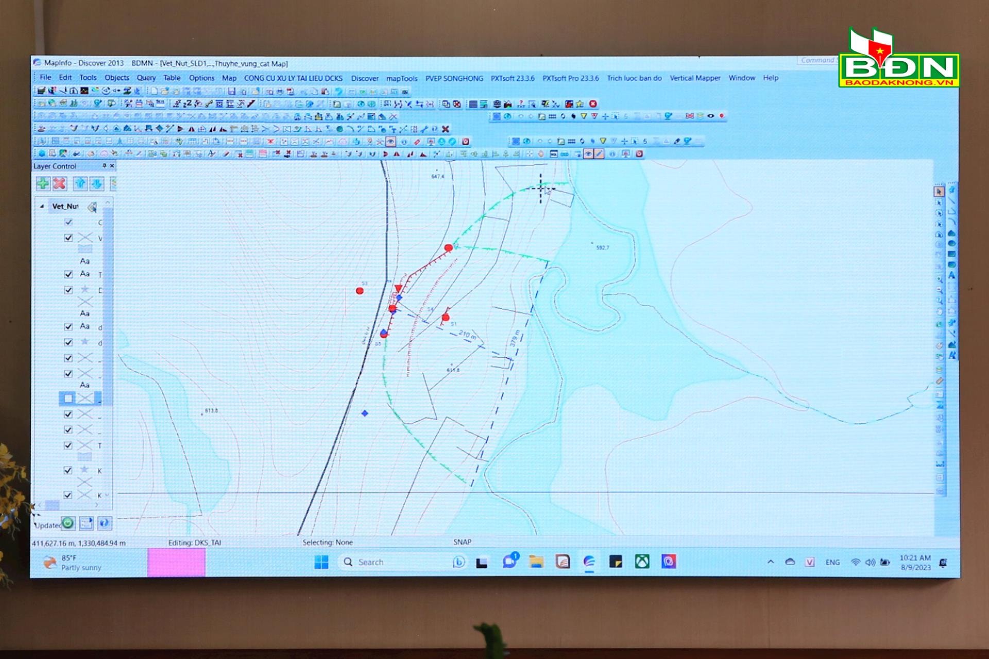Click the big red X toolbar icon

(446, 129)
